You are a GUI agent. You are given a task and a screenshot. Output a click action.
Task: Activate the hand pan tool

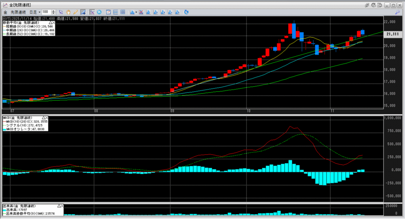(68, 12)
